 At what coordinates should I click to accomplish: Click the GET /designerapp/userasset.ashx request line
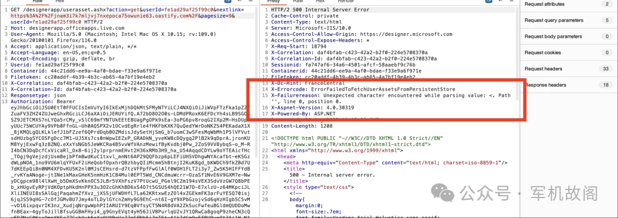click(x=127, y=10)
